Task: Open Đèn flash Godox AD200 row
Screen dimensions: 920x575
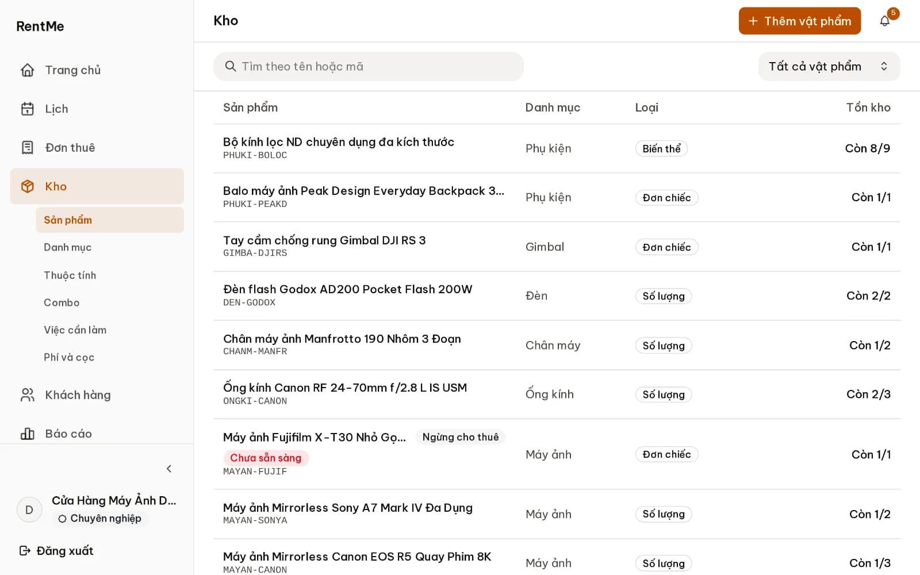Action: pos(557,296)
